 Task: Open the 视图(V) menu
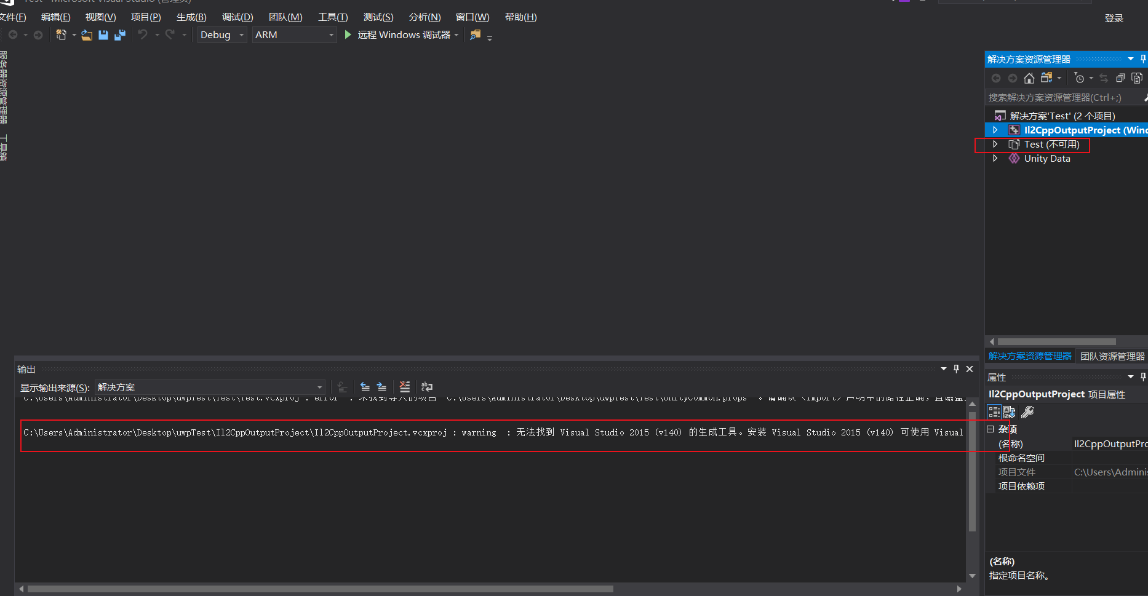coord(100,17)
